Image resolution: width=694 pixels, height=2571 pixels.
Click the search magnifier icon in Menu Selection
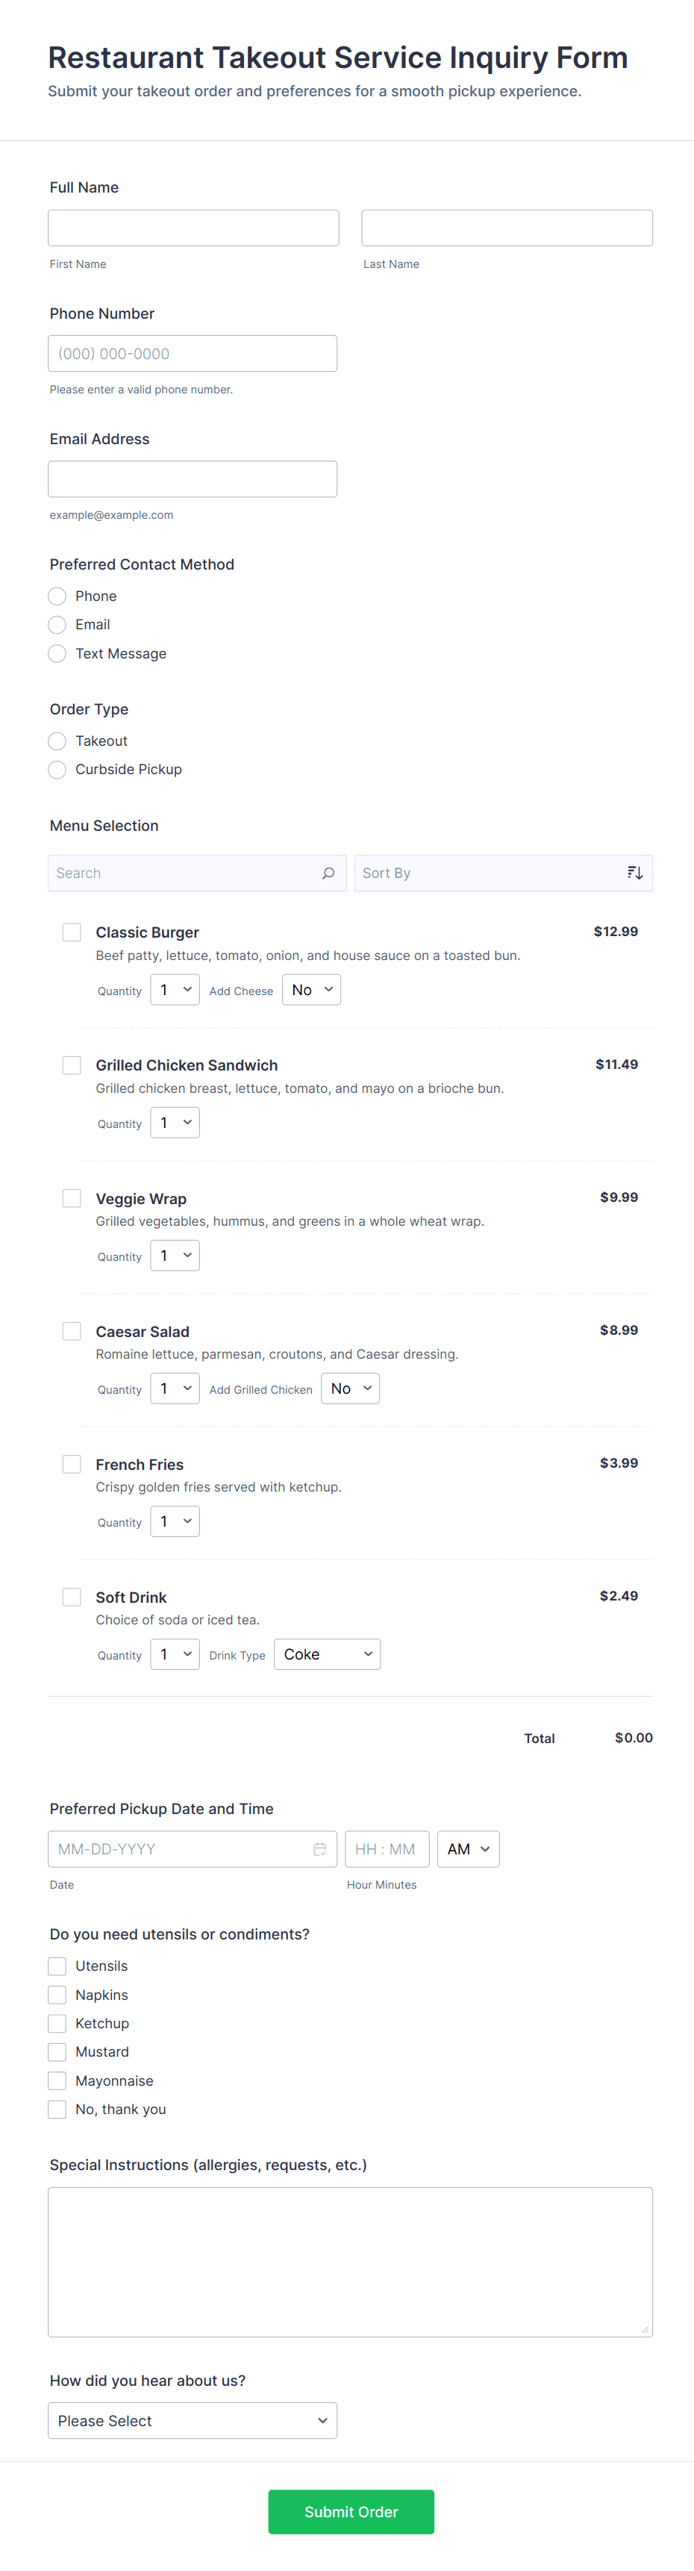click(x=328, y=873)
